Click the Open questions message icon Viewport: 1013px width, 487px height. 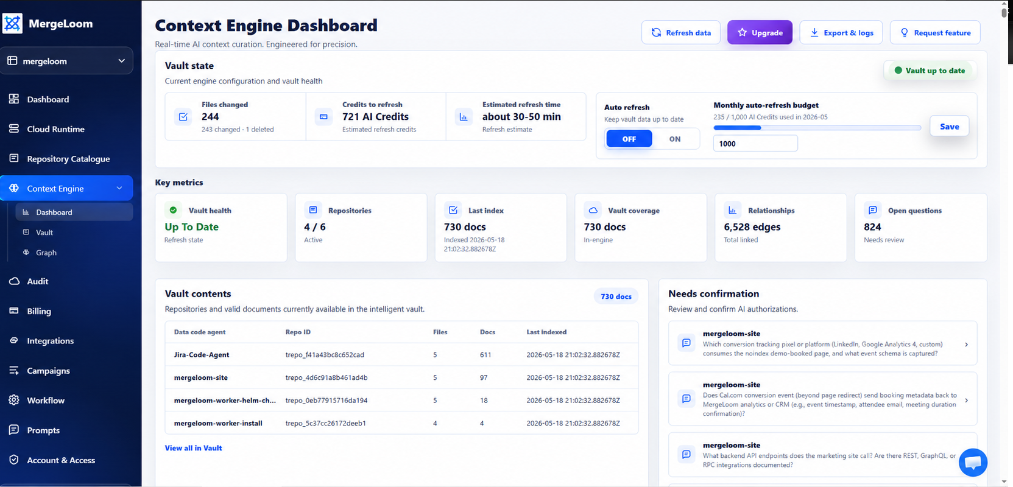[872, 210]
